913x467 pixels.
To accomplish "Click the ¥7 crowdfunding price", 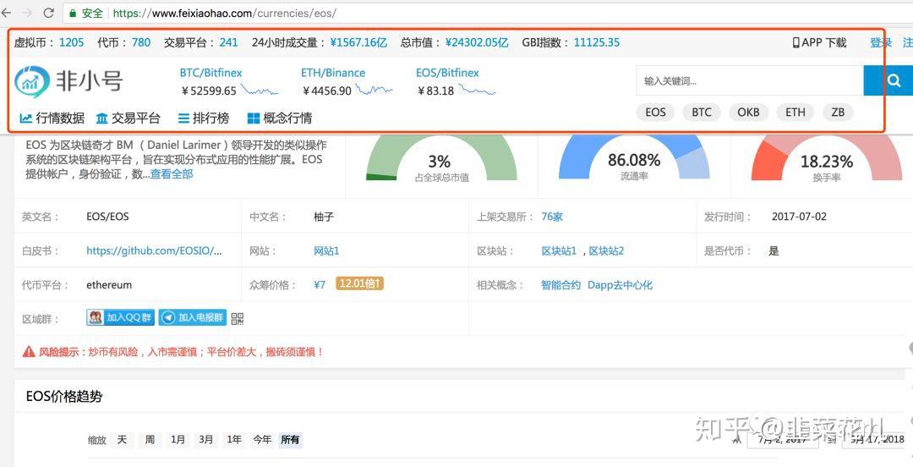I will click(319, 284).
